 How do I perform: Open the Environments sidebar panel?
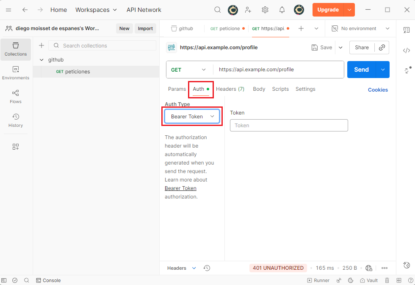coord(16,73)
